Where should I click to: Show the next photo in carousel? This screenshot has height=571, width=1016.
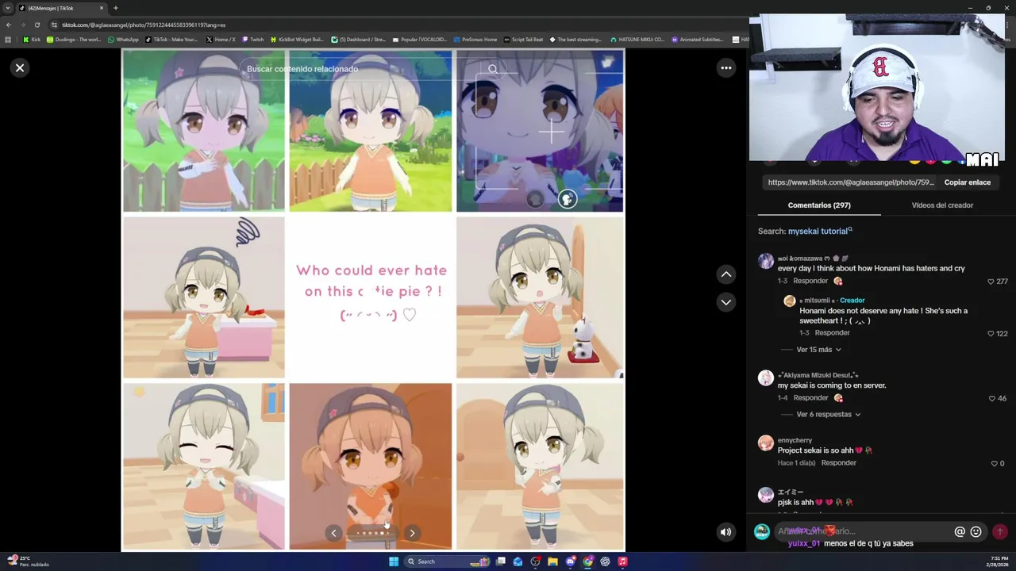point(412,533)
